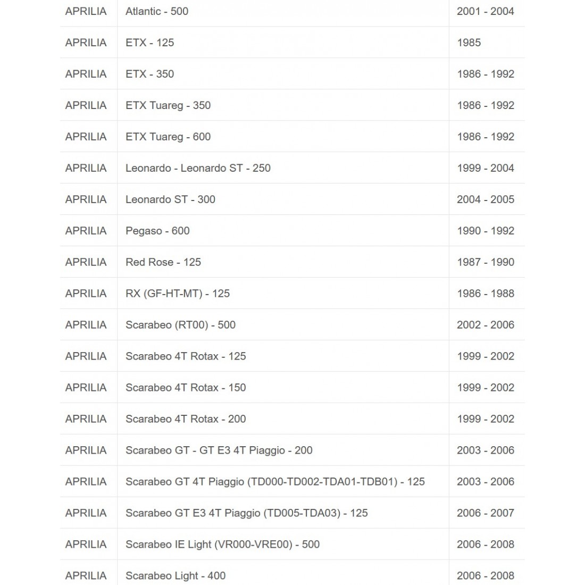The image size is (585, 585).
Task: Click Scarabeo Light - 400 model
Action: tap(175, 576)
